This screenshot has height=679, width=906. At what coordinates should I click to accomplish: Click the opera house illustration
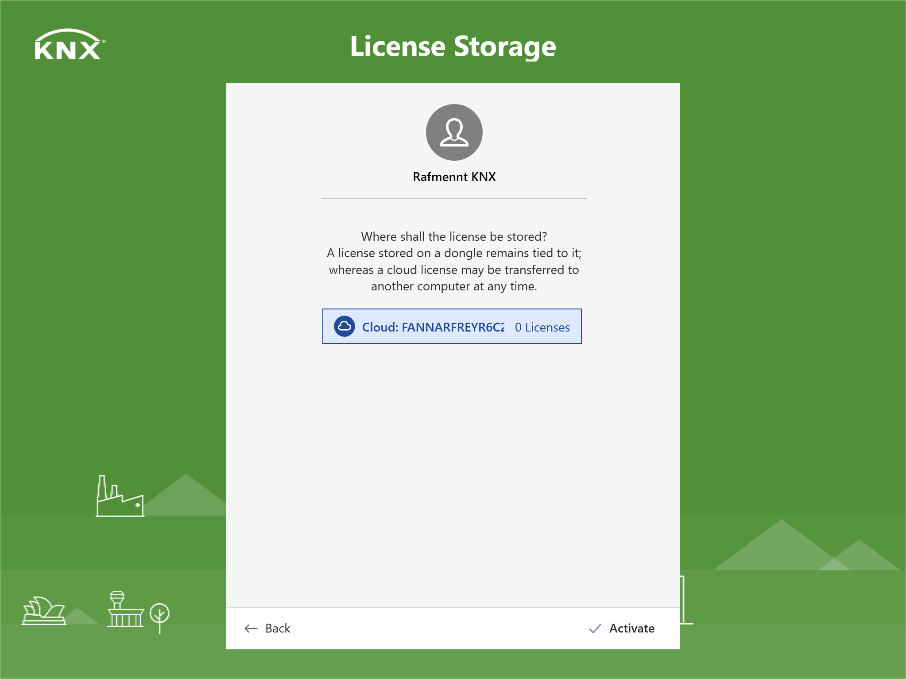tap(44, 611)
